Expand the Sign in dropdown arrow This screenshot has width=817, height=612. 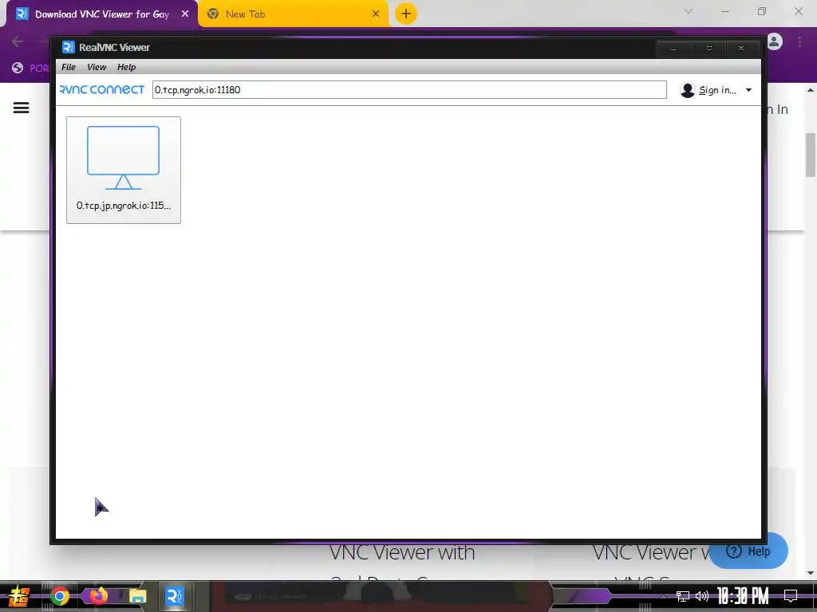coord(748,90)
